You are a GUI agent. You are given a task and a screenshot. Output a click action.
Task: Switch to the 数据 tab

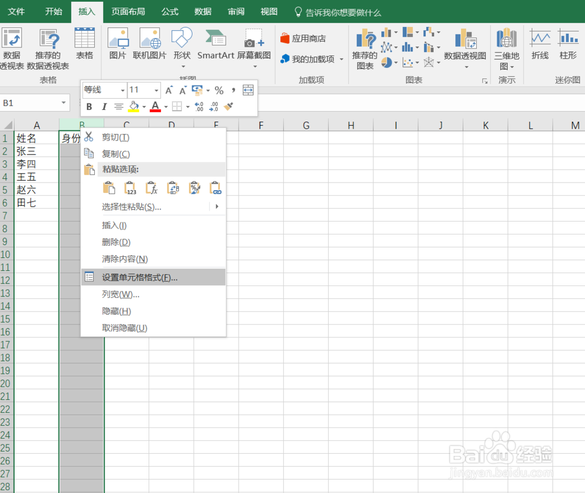pyautogui.click(x=202, y=12)
